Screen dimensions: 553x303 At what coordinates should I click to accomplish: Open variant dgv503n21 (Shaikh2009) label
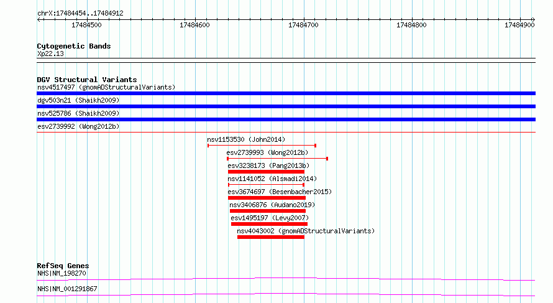click(78, 100)
